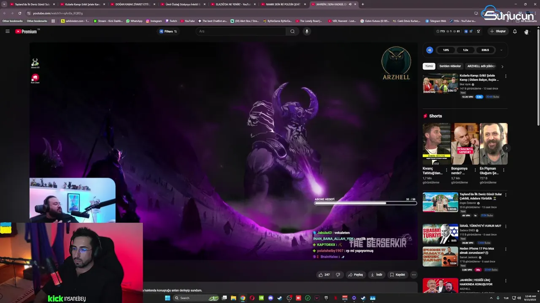Open options for 'Kızlarla Kamp' suggested video
This screenshot has width=540, height=303.
pyautogui.click(x=506, y=76)
